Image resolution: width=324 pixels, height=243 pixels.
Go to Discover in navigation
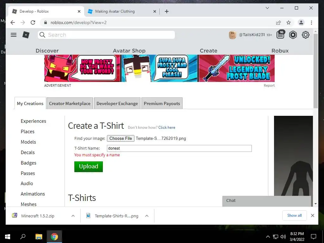coord(47,51)
